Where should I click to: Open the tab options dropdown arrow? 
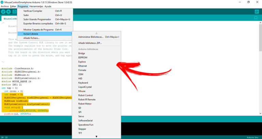click(x=257, y=18)
